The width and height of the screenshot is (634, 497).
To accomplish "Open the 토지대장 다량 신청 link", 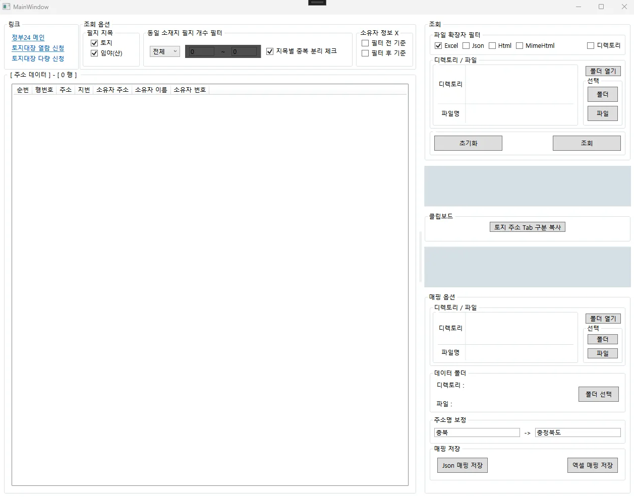I will click(x=38, y=58).
